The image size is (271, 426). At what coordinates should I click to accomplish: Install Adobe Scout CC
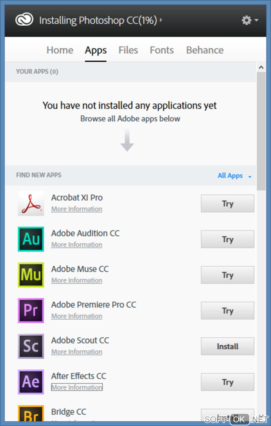pos(227,346)
